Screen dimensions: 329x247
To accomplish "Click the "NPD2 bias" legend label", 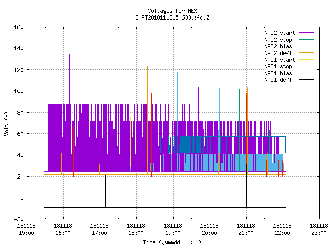I will [278, 46].
